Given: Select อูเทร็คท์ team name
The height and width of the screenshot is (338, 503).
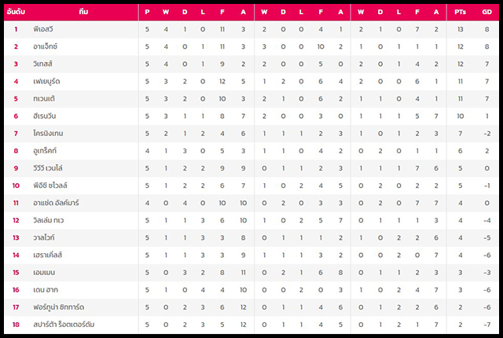Looking at the screenshot, I should [45, 150].
